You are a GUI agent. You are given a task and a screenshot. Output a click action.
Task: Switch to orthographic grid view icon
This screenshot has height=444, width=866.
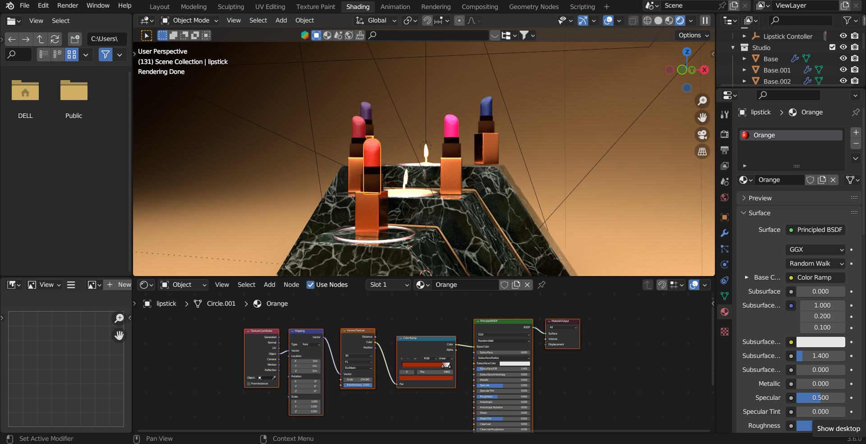(x=702, y=152)
